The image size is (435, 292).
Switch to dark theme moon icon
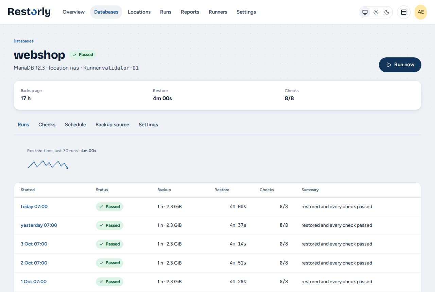[387, 12]
